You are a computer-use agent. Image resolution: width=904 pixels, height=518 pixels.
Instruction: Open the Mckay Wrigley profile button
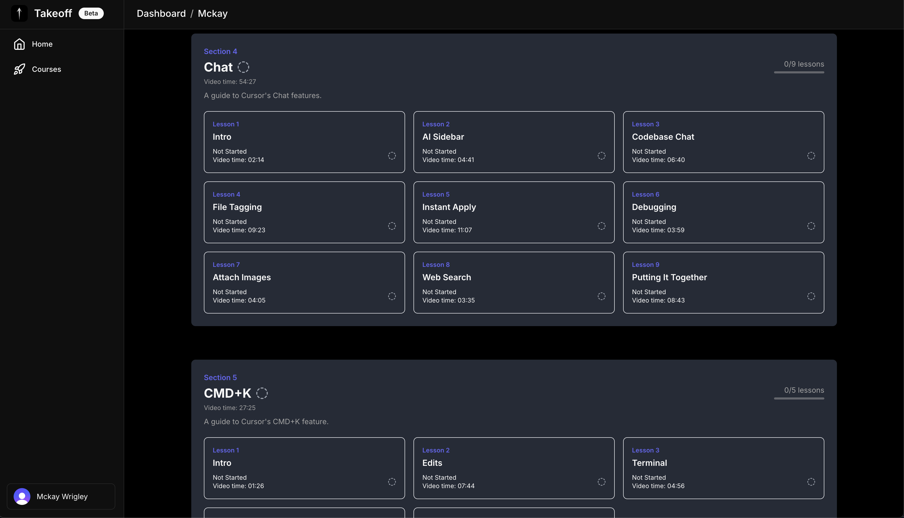click(x=61, y=496)
